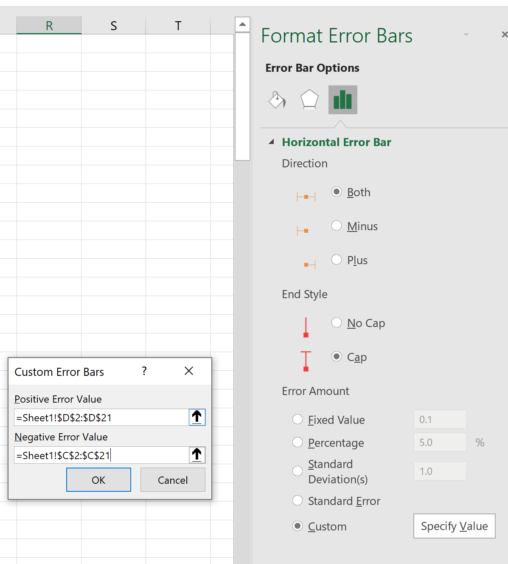Click the collapse-dialog arrow beside Positive Error Value
Viewport: 508px width, 564px height.
[197, 417]
